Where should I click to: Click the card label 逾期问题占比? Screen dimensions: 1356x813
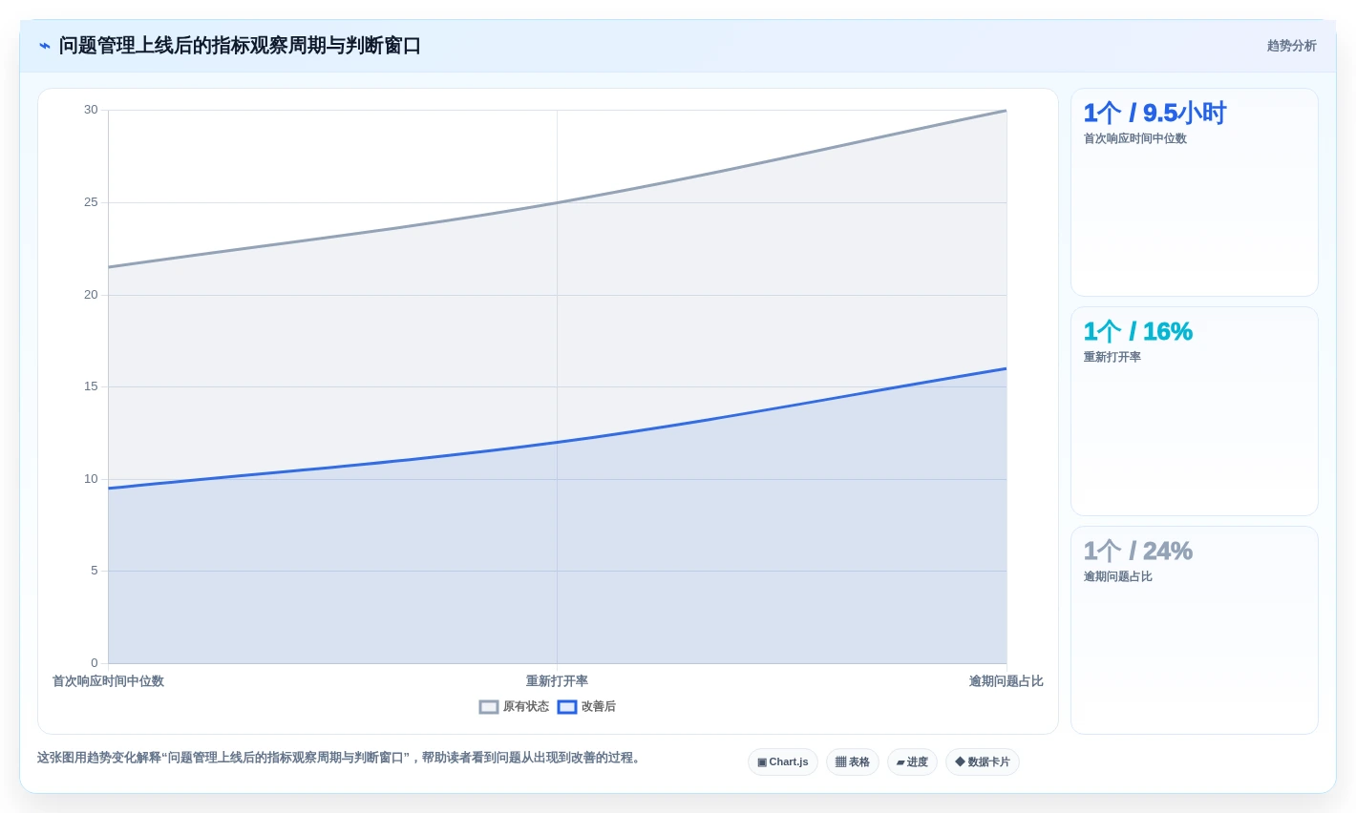[1117, 576]
